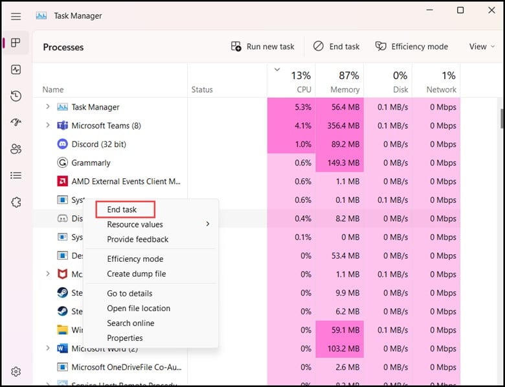
Task: Open the Performance sidebar tab
Action: (x=16, y=69)
